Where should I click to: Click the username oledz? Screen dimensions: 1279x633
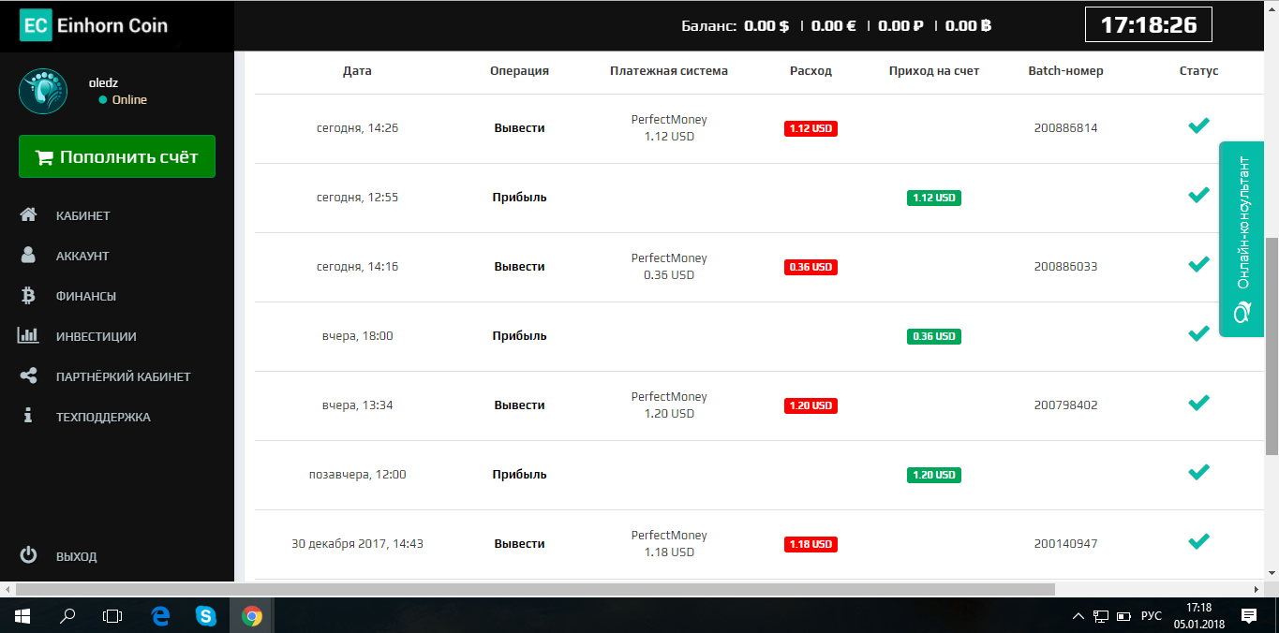coord(103,82)
